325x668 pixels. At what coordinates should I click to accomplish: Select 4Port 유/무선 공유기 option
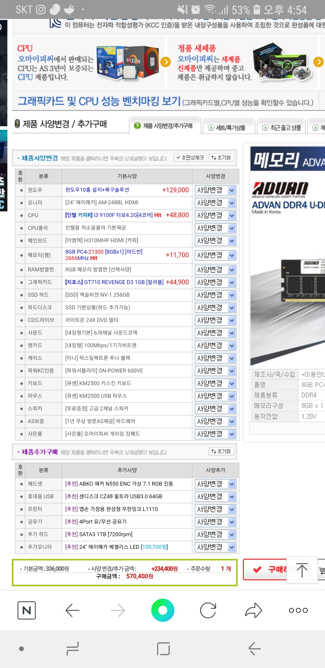[96, 522]
